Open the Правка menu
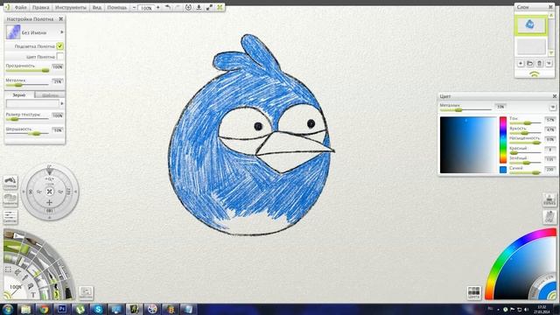Screen dimensions: 560x315 pyautogui.click(x=40, y=8)
